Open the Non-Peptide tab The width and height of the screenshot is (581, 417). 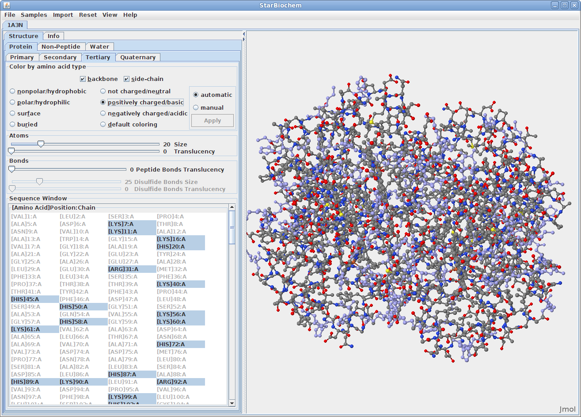[61, 47]
